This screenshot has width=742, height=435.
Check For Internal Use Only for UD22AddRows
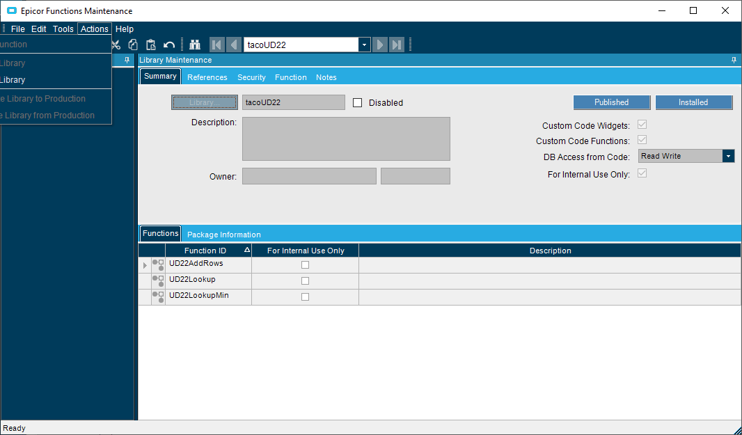pyautogui.click(x=306, y=265)
